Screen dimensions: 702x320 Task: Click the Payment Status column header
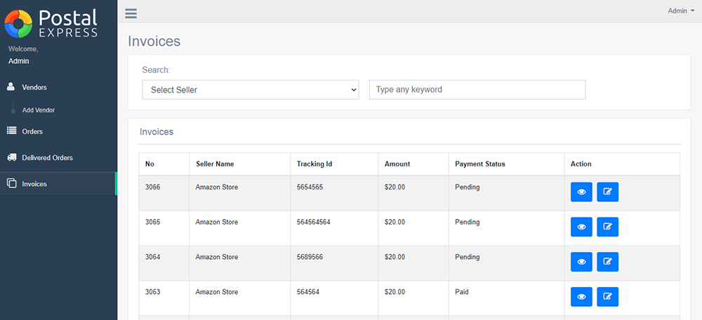(480, 164)
